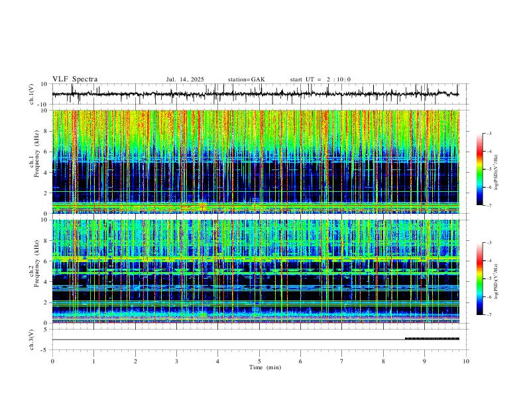Image resolution: width=525 pixels, height=405 pixels.
Task: Select the date text "Jul. 14, 2025"
Action: pyautogui.click(x=185, y=79)
